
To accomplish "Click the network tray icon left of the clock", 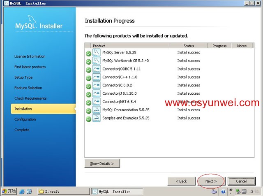I will point(238,191).
